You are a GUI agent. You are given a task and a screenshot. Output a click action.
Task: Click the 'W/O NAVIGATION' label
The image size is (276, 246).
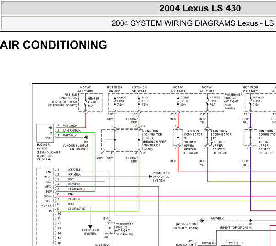click(x=185, y=243)
